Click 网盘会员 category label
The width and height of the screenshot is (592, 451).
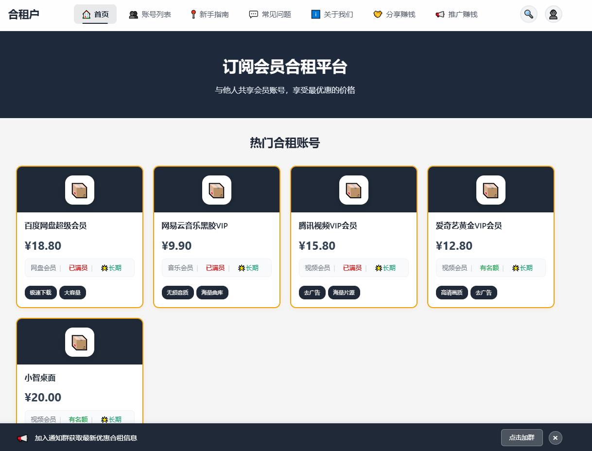43,268
